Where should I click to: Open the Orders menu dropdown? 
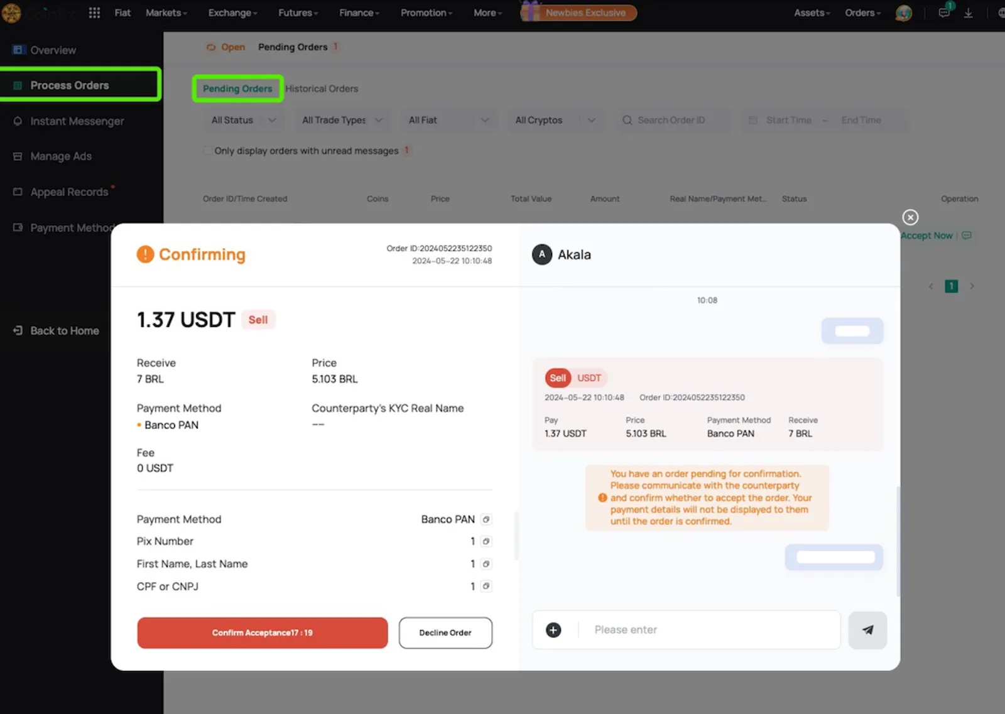click(863, 13)
